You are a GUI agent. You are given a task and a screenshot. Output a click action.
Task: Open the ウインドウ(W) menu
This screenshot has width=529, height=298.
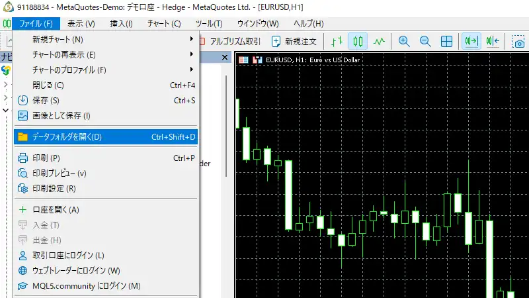click(x=258, y=24)
